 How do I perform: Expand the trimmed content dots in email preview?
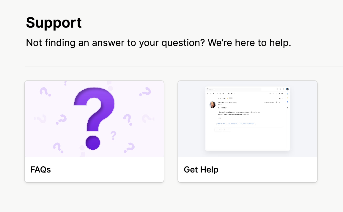[x=220, y=118]
